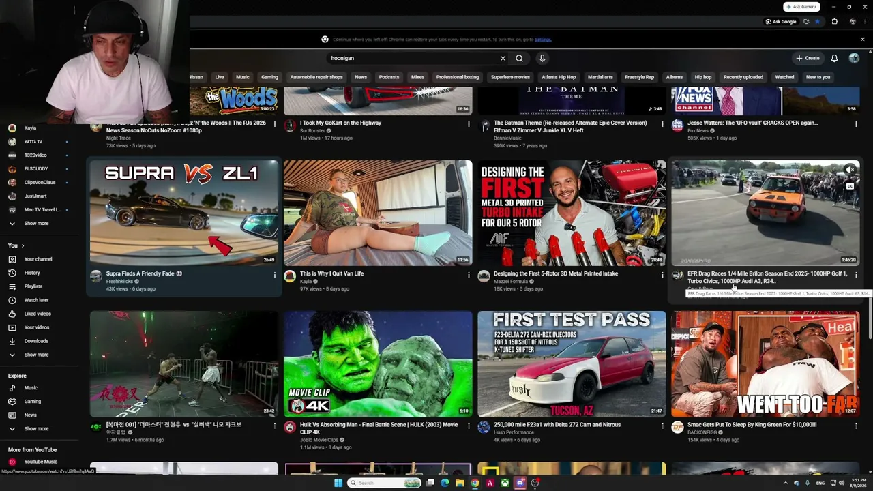Open options menu for 5-Rotor Intake video
Screen dimensions: 873x491
(662, 275)
